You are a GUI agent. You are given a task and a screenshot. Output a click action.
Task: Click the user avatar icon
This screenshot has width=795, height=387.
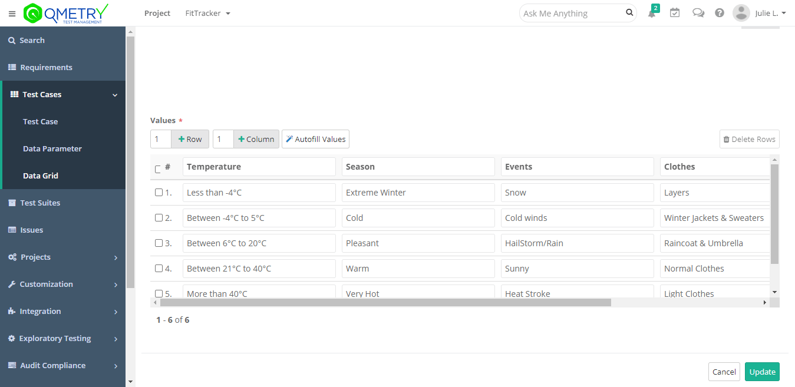point(741,13)
